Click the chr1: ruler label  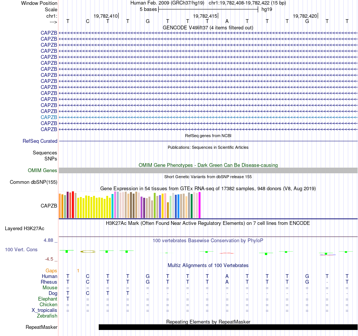click(x=52, y=16)
